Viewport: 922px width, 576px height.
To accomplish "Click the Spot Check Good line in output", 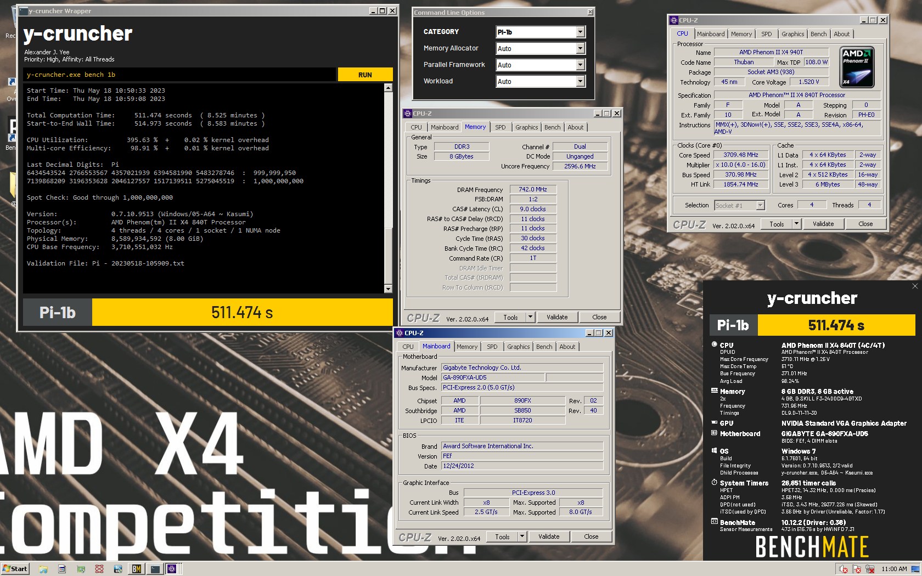I will 99,197.
